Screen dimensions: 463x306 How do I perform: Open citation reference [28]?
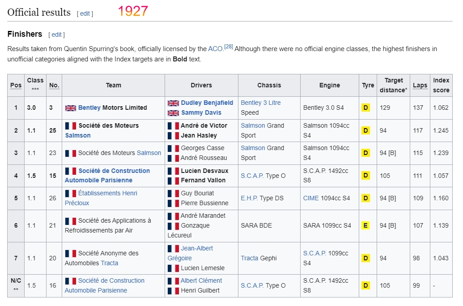click(229, 47)
